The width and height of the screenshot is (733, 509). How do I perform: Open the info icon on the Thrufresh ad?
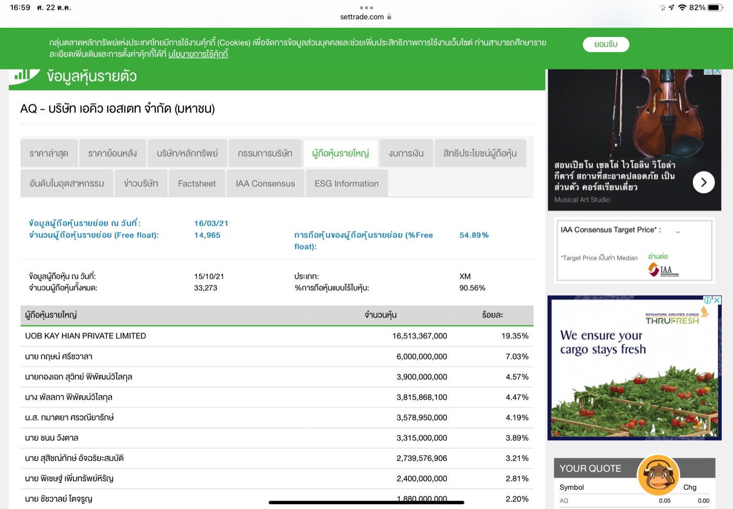(708, 300)
